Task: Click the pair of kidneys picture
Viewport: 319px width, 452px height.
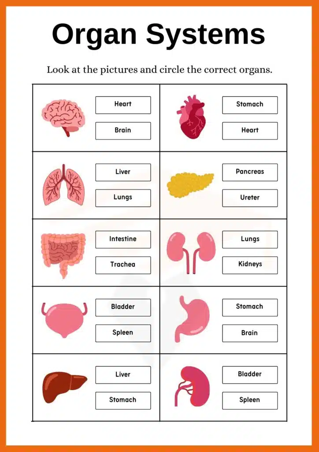Action: [191, 252]
